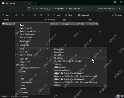
Task: Sort by the Size column header
Action: click(x=91, y=20)
